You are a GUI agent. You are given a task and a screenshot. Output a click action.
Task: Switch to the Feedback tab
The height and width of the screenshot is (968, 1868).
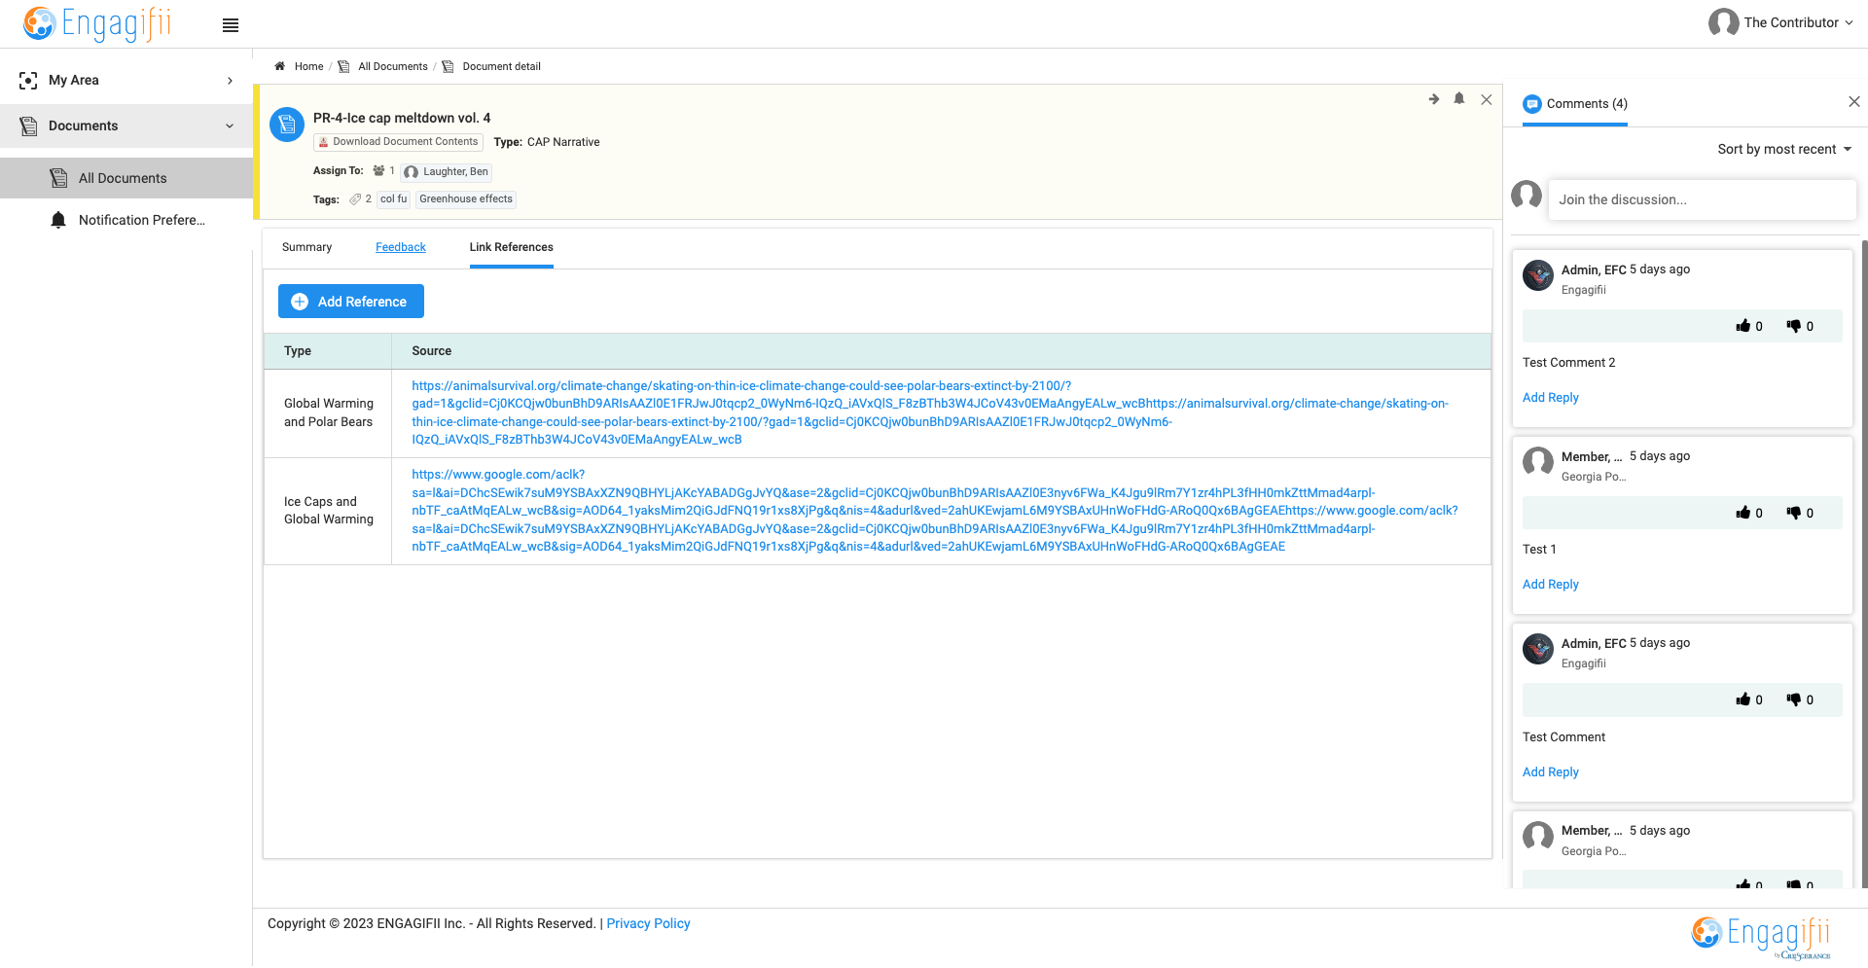coord(401,247)
